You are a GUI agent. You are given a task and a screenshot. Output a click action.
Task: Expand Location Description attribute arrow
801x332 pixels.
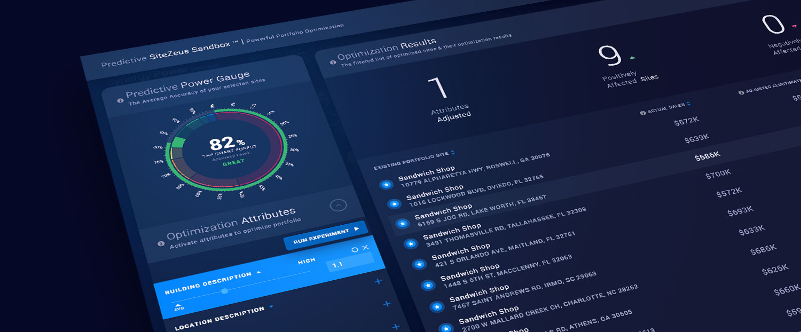pos(271,307)
